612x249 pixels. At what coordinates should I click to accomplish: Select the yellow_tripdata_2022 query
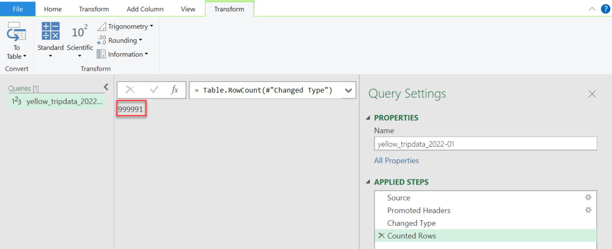[57, 101]
